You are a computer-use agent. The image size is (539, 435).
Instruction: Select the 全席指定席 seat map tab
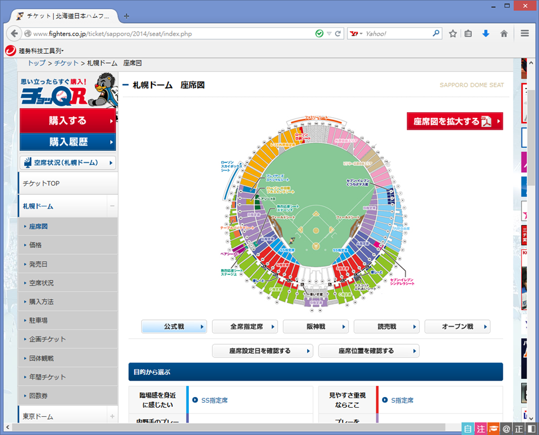click(245, 326)
